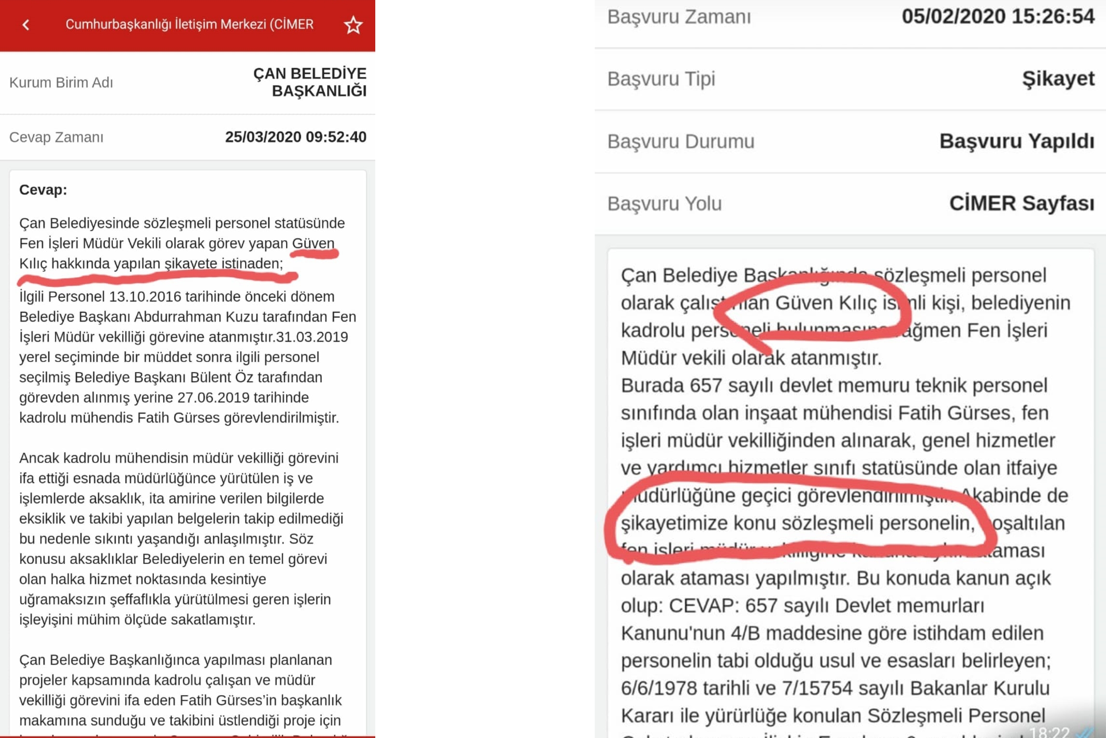Screen dimensions: 1106x738
Task: Select the timestamp '25/03/2020 09:52:40'
Action: tap(296, 137)
